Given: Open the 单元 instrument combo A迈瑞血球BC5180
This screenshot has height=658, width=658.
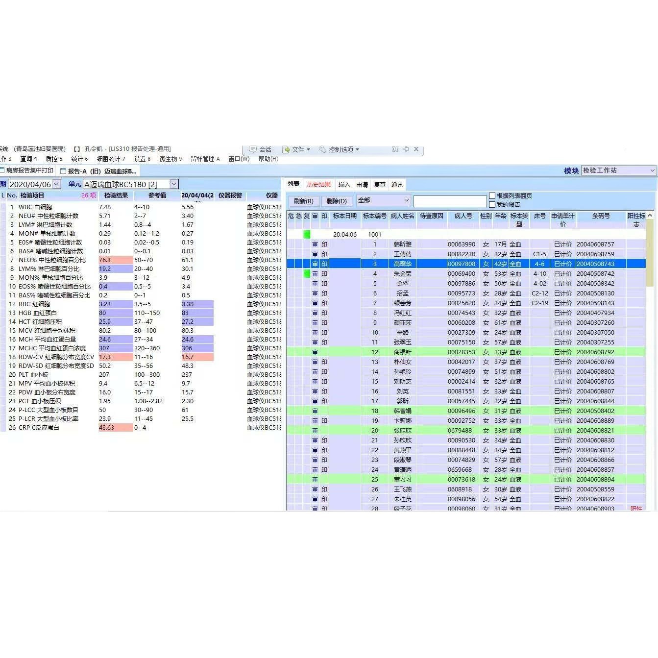Looking at the screenshot, I should coord(174,184).
